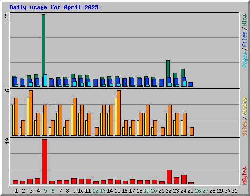
Task: Click the Visits legend label
Action: tap(244, 106)
